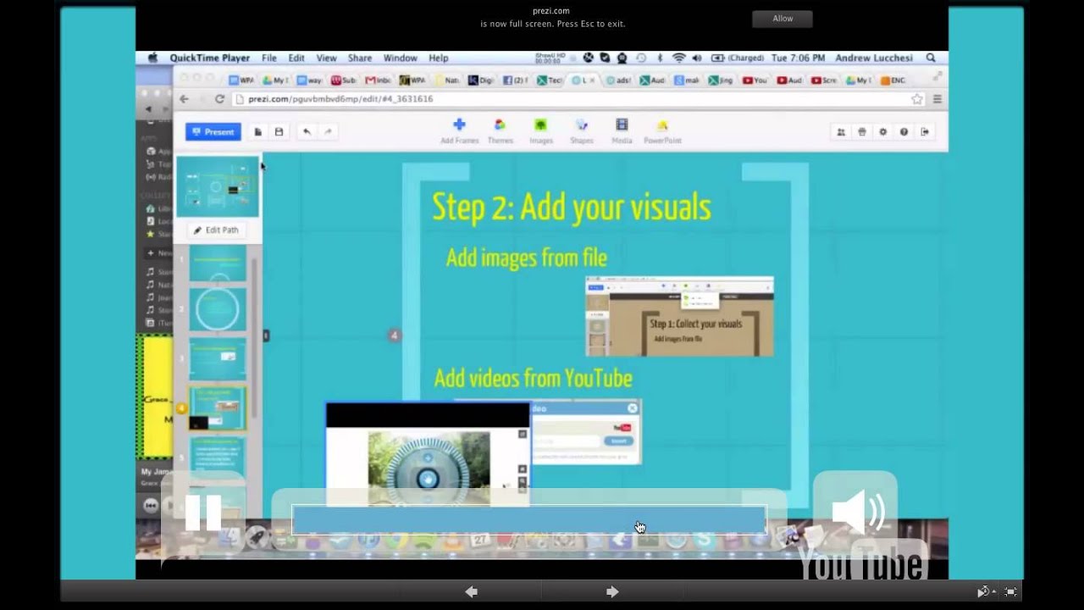Redo the last edit
This screenshot has height=610, width=1084.
click(328, 132)
